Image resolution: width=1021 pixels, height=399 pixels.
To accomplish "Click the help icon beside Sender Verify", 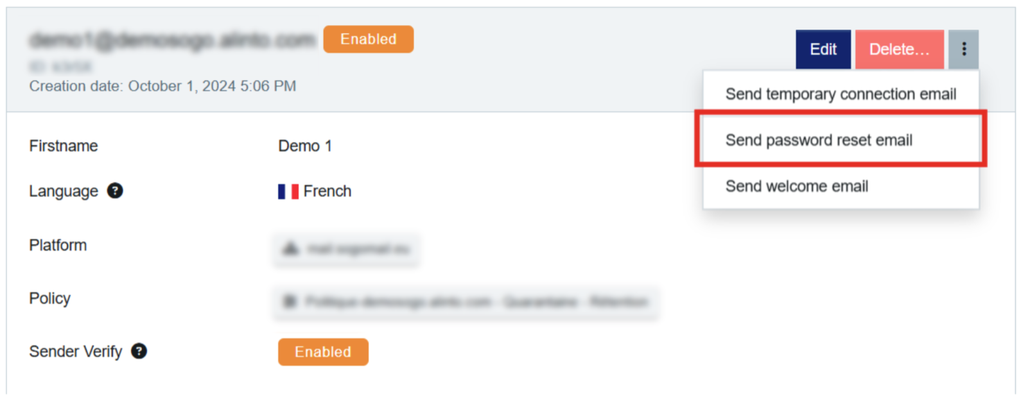I will coord(139,351).
